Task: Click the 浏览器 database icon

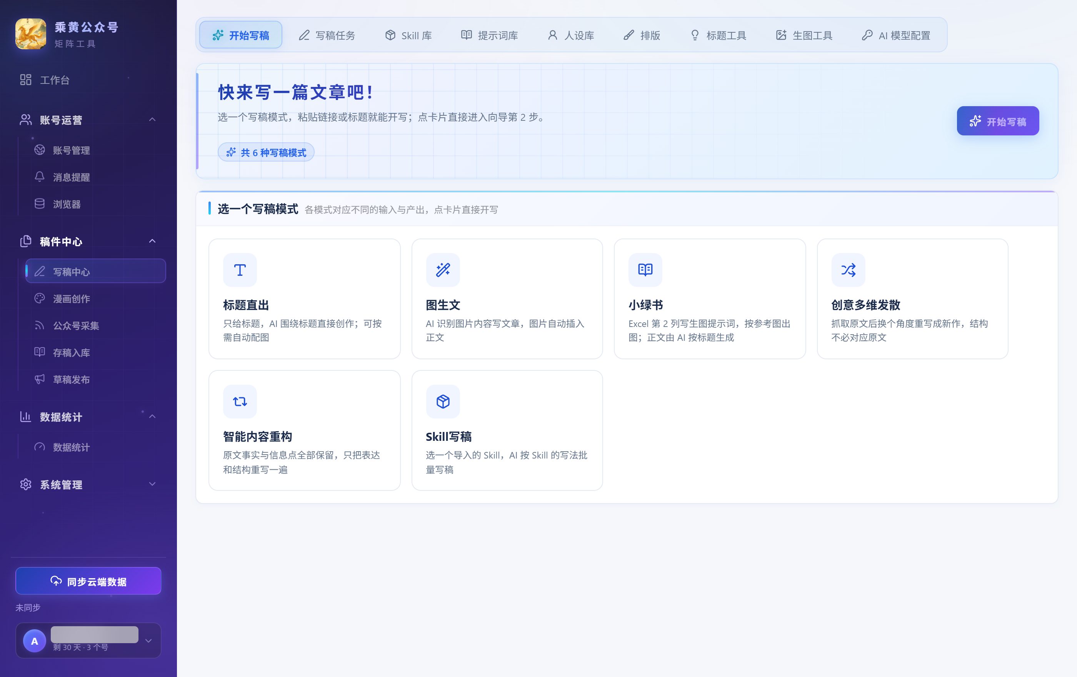Action: pyautogui.click(x=39, y=203)
